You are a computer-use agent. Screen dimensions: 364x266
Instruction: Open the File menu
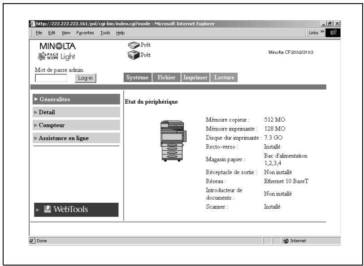click(39, 33)
